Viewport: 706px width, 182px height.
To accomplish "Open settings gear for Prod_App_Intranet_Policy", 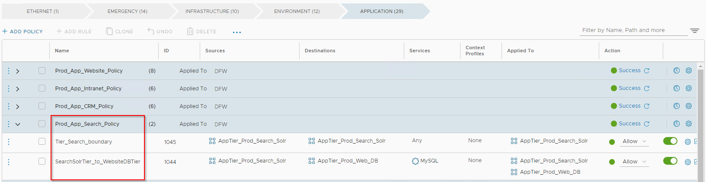I will click(x=689, y=88).
